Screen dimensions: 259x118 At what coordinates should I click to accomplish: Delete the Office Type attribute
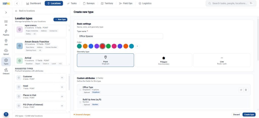click(x=246, y=90)
